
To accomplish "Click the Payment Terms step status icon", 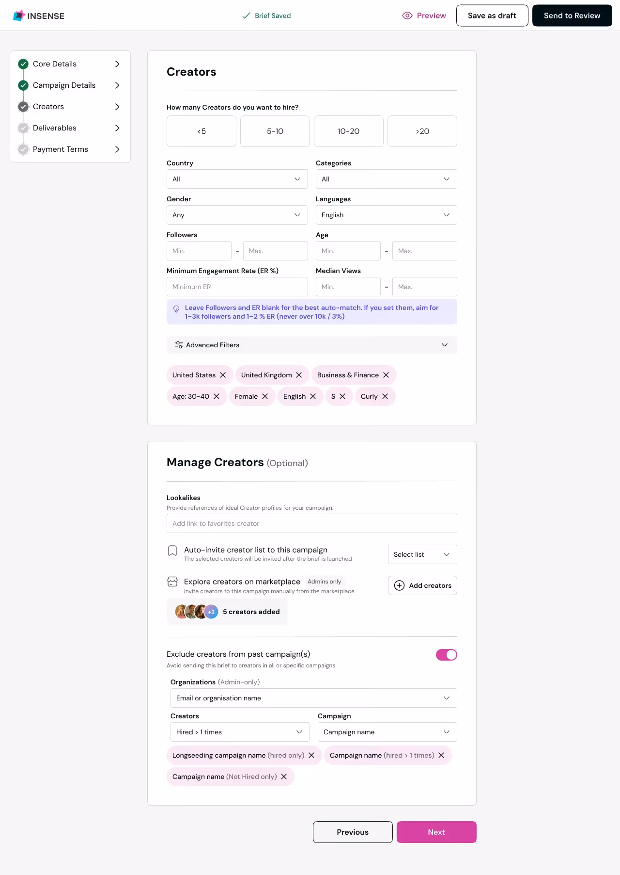I will click(23, 149).
